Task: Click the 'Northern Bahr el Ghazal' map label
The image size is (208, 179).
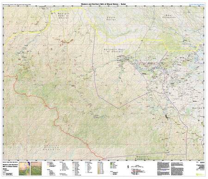Action: pyautogui.click(x=114, y=50)
